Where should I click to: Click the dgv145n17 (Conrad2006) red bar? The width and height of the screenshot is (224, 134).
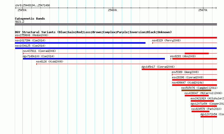[179, 69]
